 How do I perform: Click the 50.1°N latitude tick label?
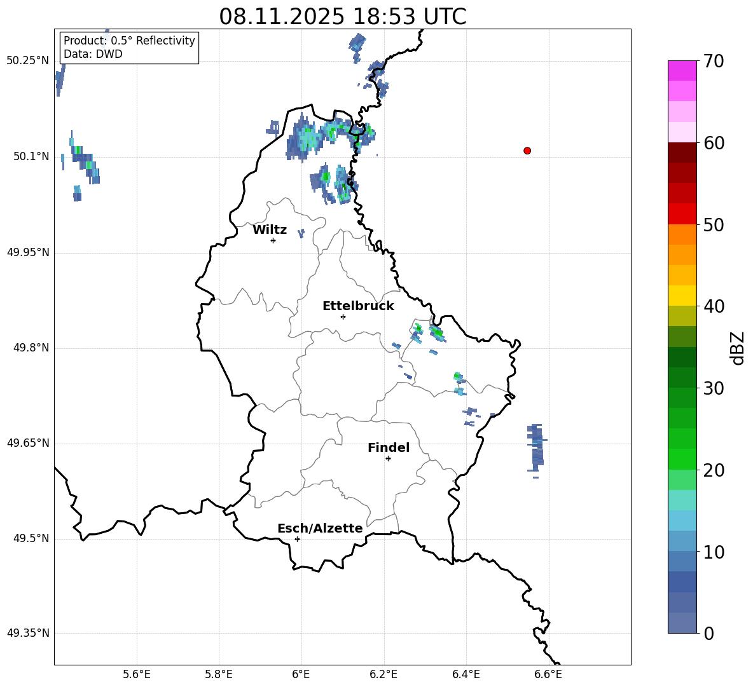point(28,156)
